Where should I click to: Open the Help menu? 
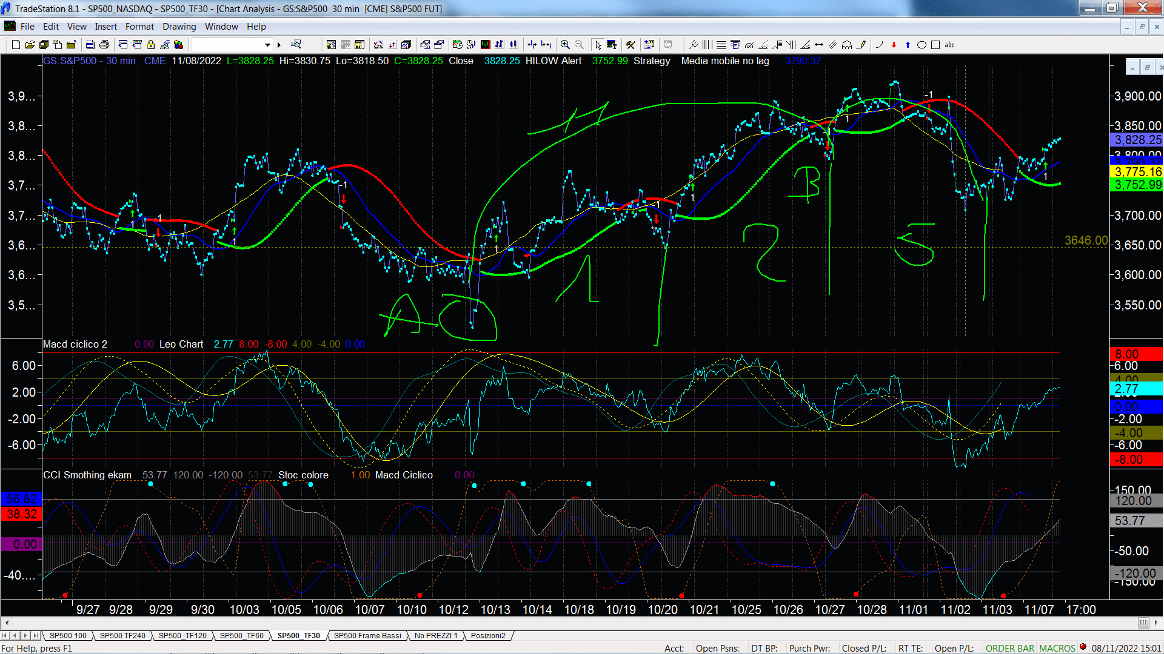click(256, 27)
